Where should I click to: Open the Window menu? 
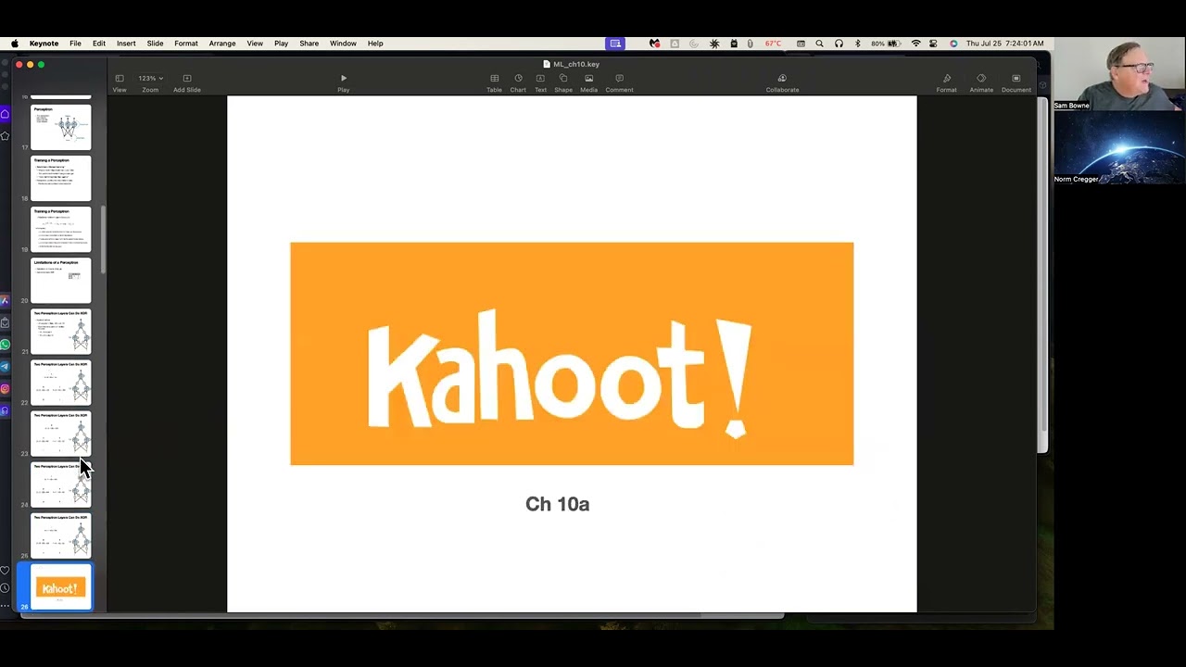click(343, 44)
